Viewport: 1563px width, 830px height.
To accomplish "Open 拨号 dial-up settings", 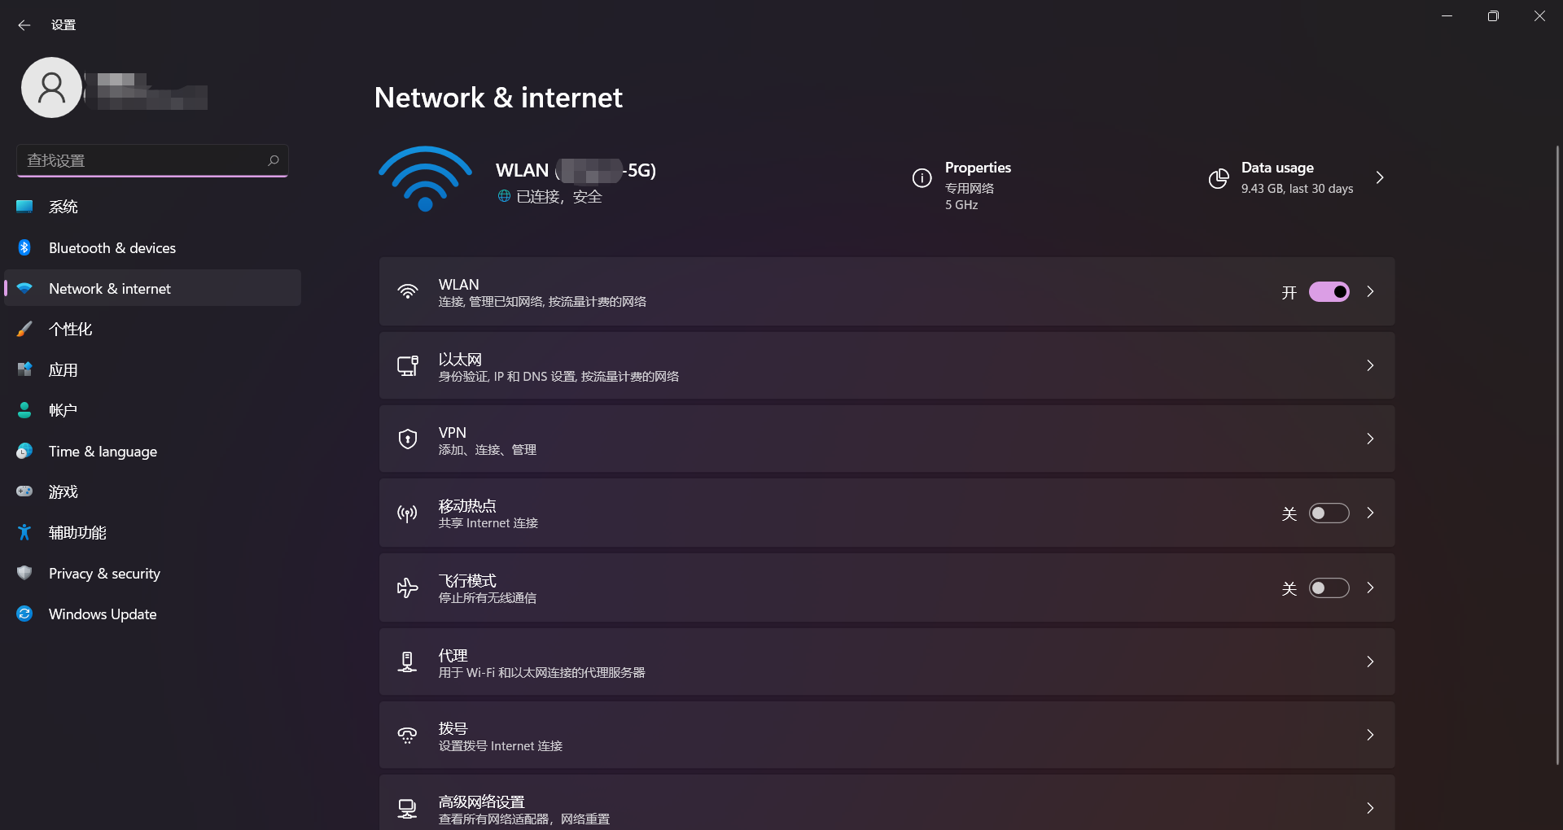I will point(886,736).
